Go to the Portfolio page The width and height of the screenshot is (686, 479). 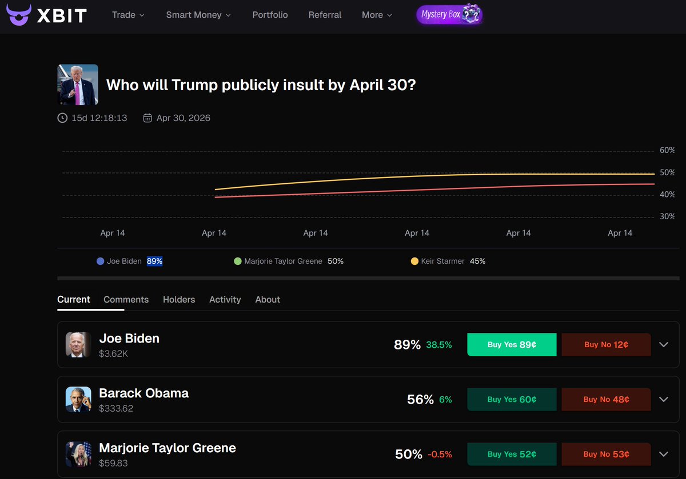[x=270, y=15]
